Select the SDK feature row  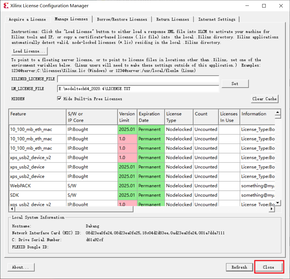click(x=142, y=195)
